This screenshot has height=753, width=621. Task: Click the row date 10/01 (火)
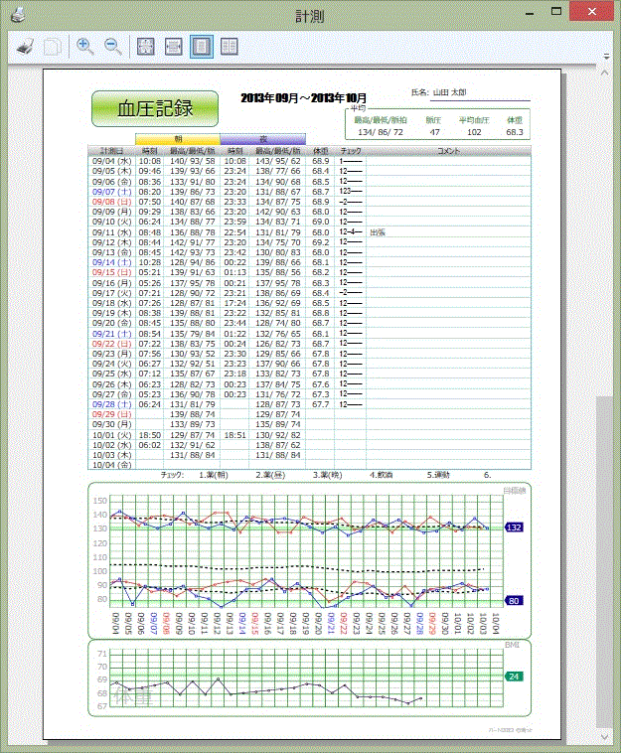[x=112, y=434]
